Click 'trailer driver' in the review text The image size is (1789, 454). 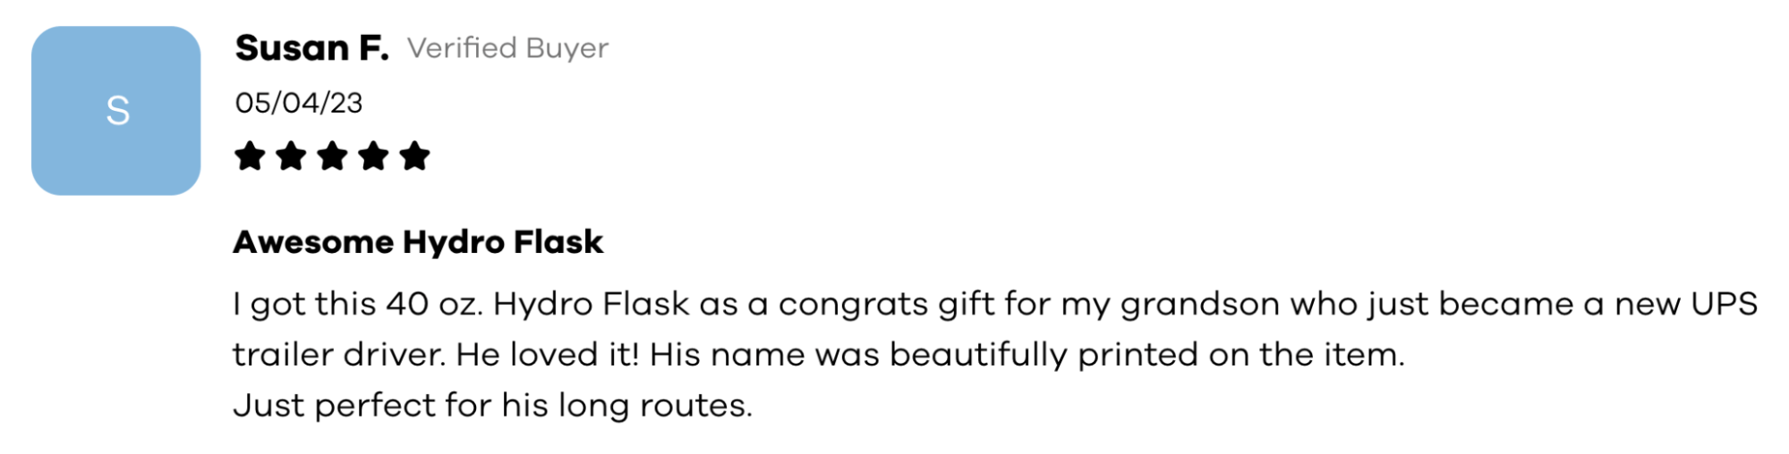339,355
